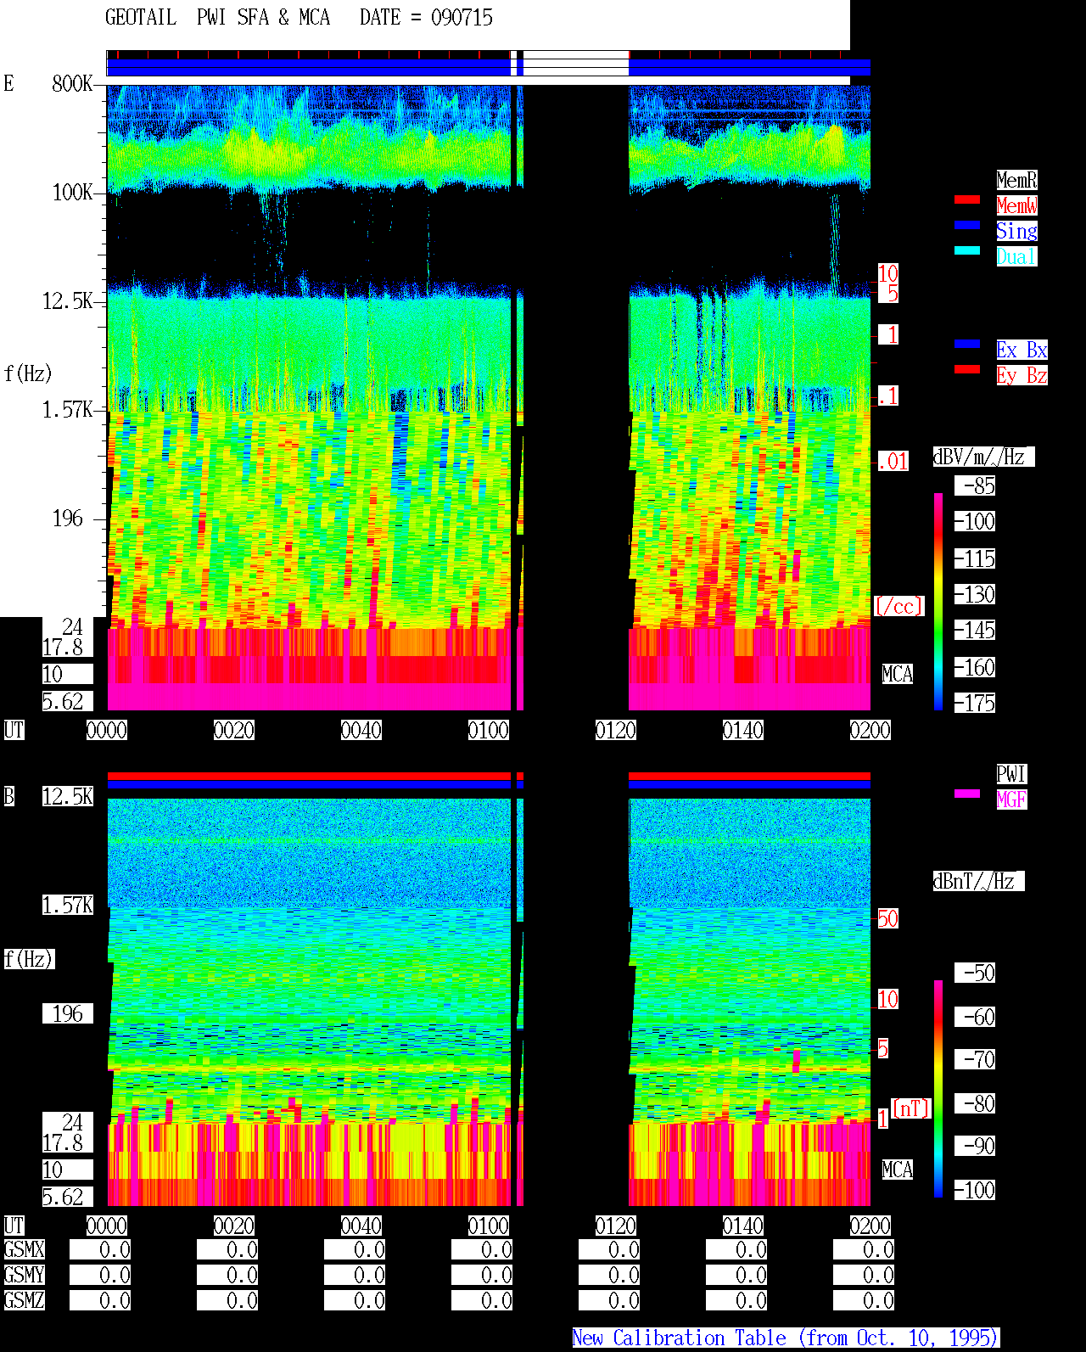Click the 800K frequency label on E axis
The height and width of the screenshot is (1352, 1086).
(72, 83)
